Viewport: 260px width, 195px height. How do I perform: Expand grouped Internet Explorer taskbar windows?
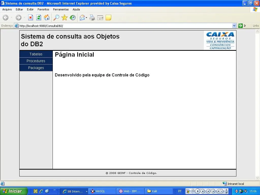pyautogui.click(x=87, y=191)
